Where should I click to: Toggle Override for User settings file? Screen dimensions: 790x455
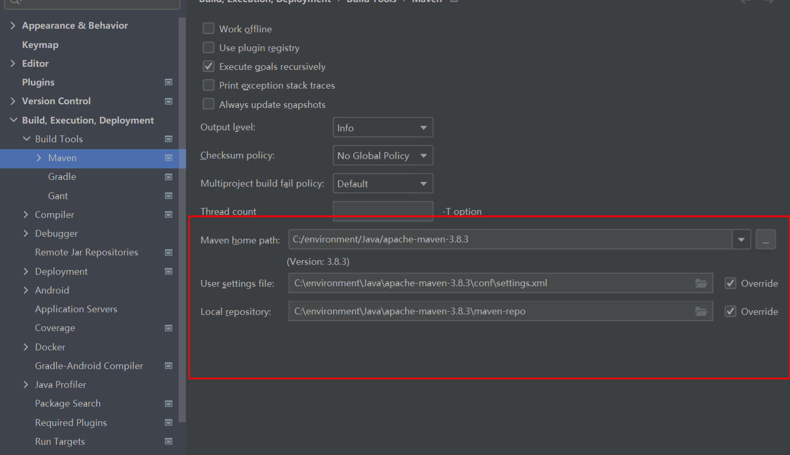pos(731,284)
